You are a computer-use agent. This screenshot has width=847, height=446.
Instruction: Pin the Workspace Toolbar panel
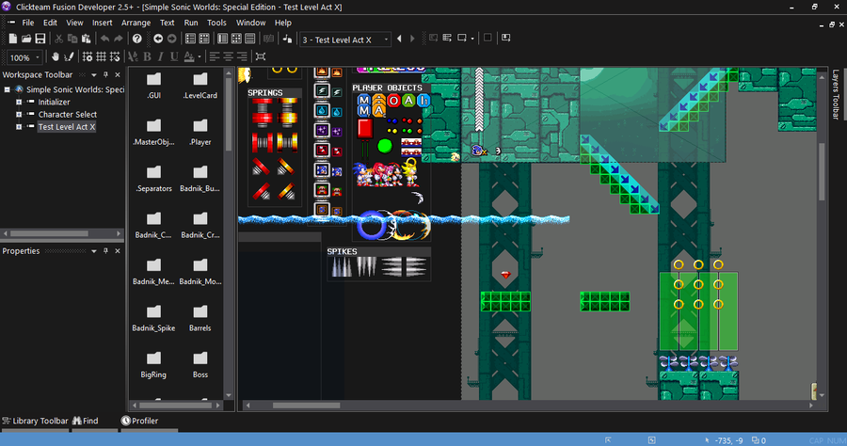[x=105, y=75]
